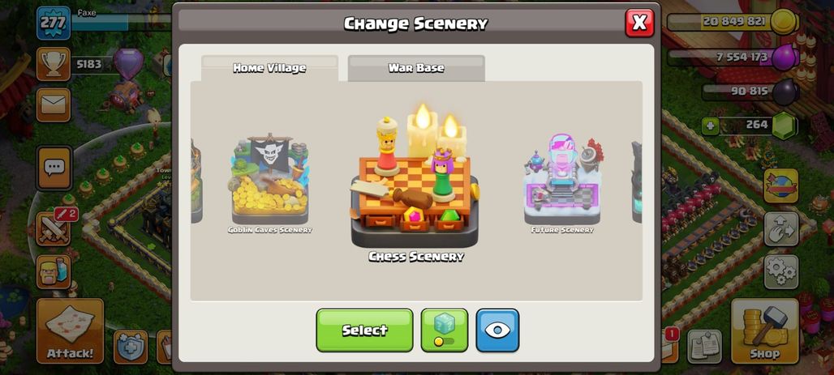
Task: Toggle the eye preview scenery button
Action: (x=497, y=330)
